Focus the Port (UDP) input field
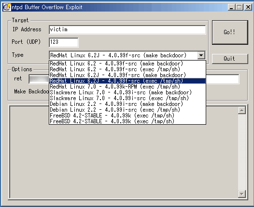This screenshot has width=254, height=207. 64,42
